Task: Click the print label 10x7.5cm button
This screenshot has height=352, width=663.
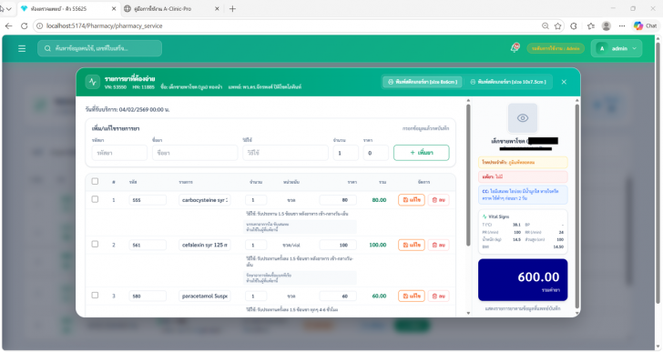Action: tap(508, 82)
